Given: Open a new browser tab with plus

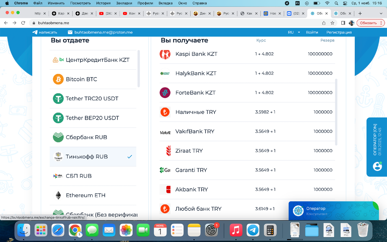Looking at the screenshot, I should click(360, 14).
